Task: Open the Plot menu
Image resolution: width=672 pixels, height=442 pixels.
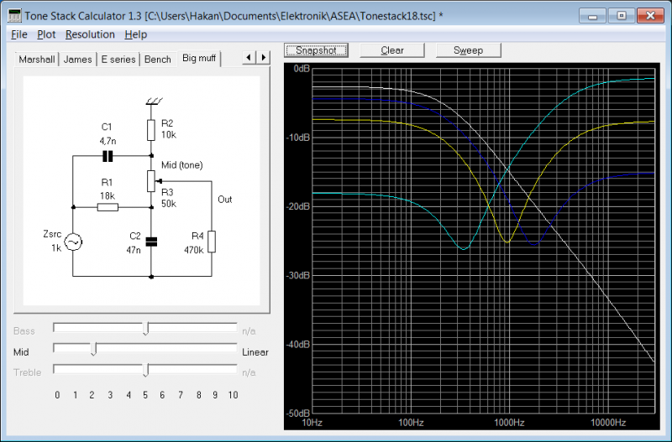Action: click(46, 34)
